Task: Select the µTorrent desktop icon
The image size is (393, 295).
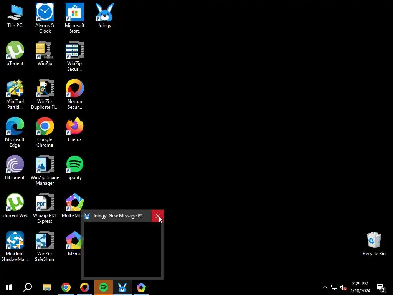Action: pyautogui.click(x=15, y=54)
